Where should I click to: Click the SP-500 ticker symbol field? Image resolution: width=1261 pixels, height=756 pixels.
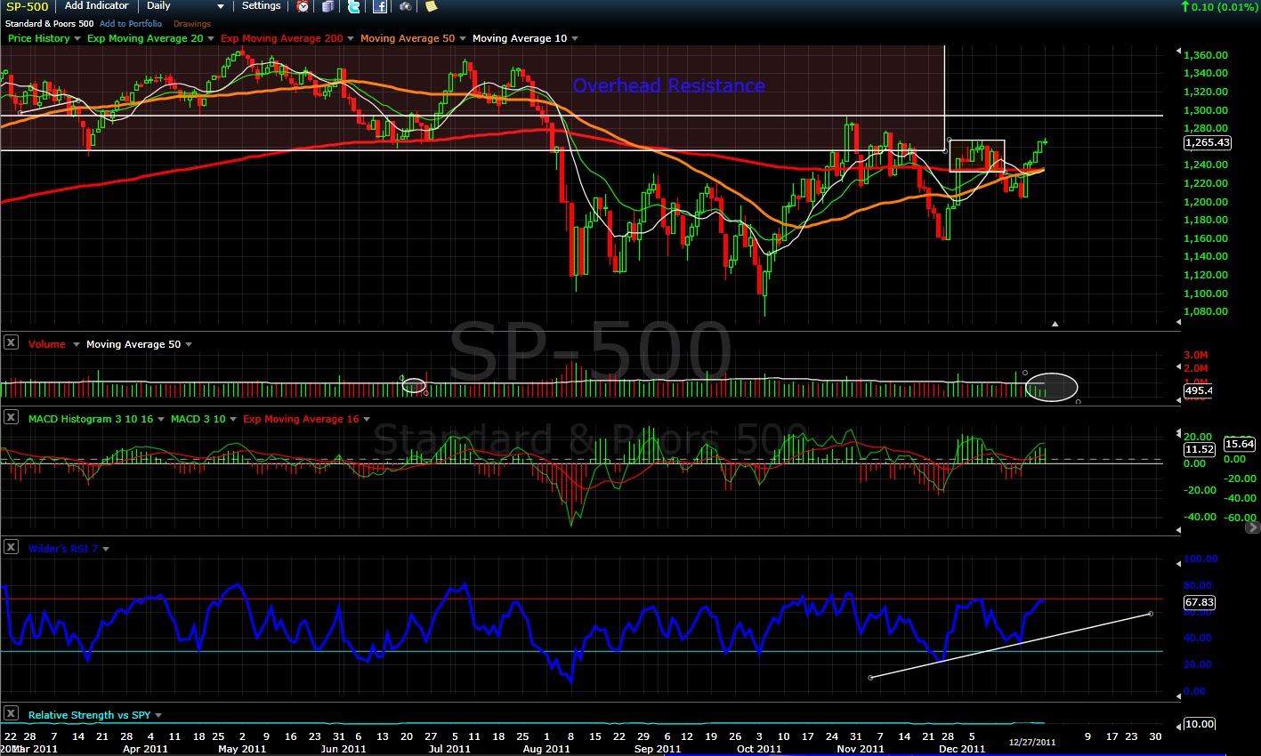[28, 6]
